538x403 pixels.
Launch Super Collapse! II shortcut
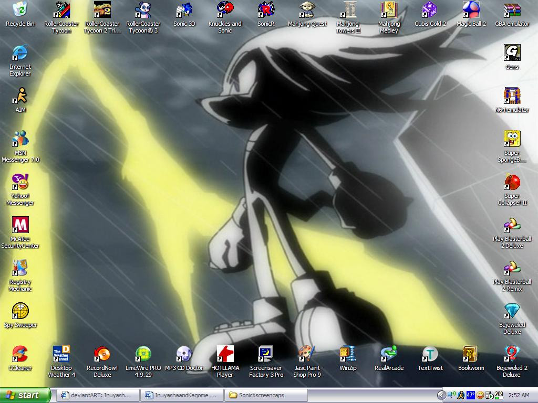click(x=512, y=182)
